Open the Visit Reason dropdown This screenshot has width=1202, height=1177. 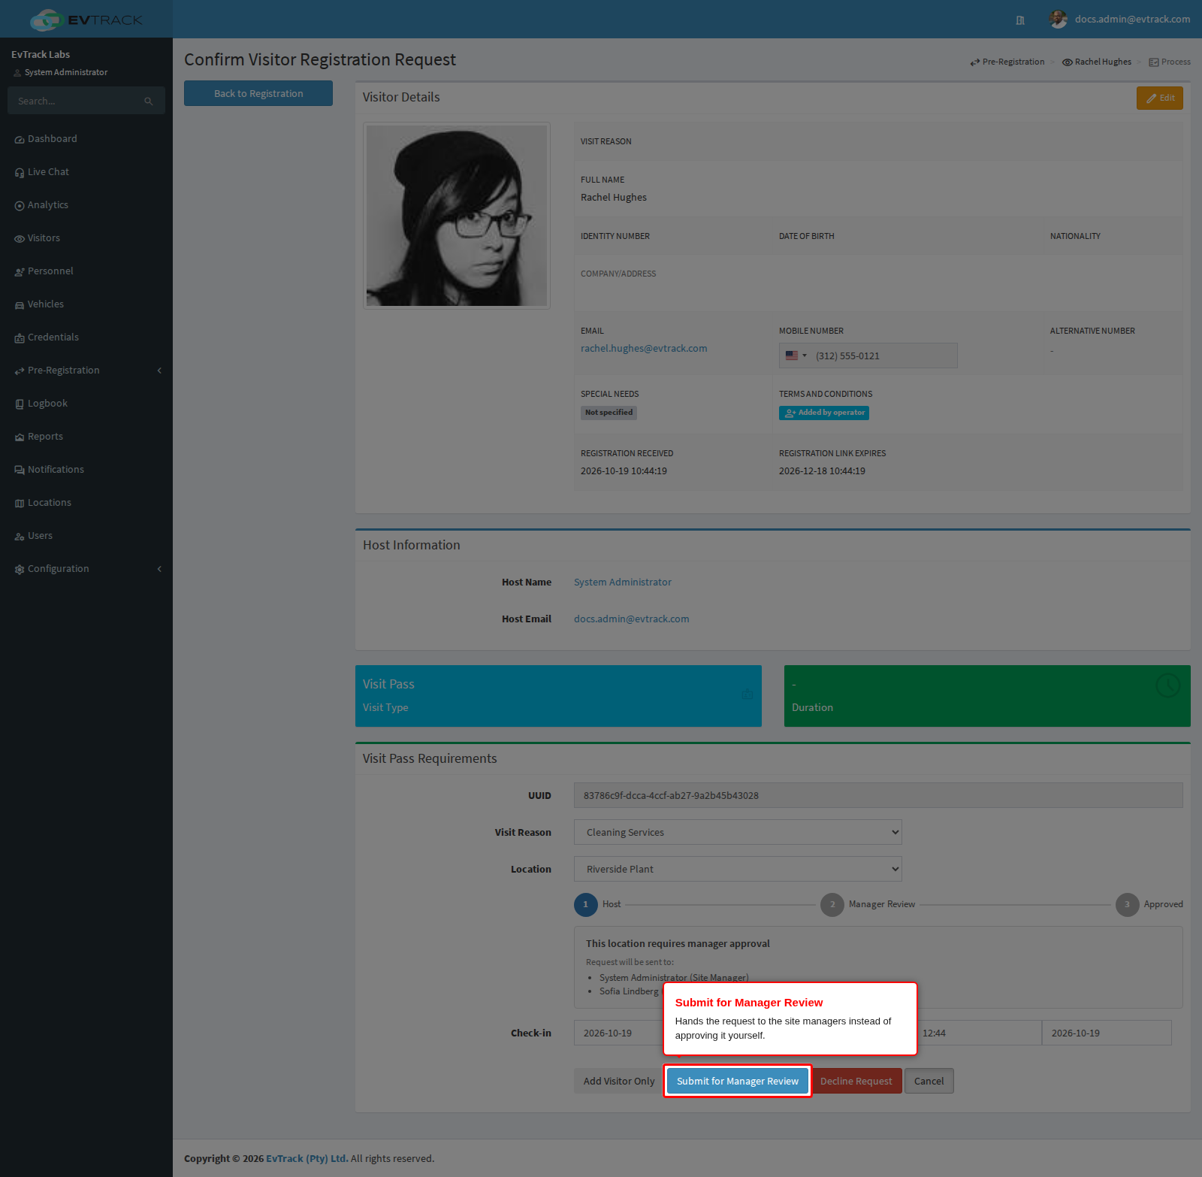click(738, 832)
